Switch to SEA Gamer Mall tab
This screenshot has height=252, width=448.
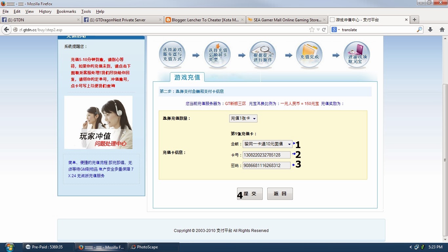pyautogui.click(x=287, y=20)
